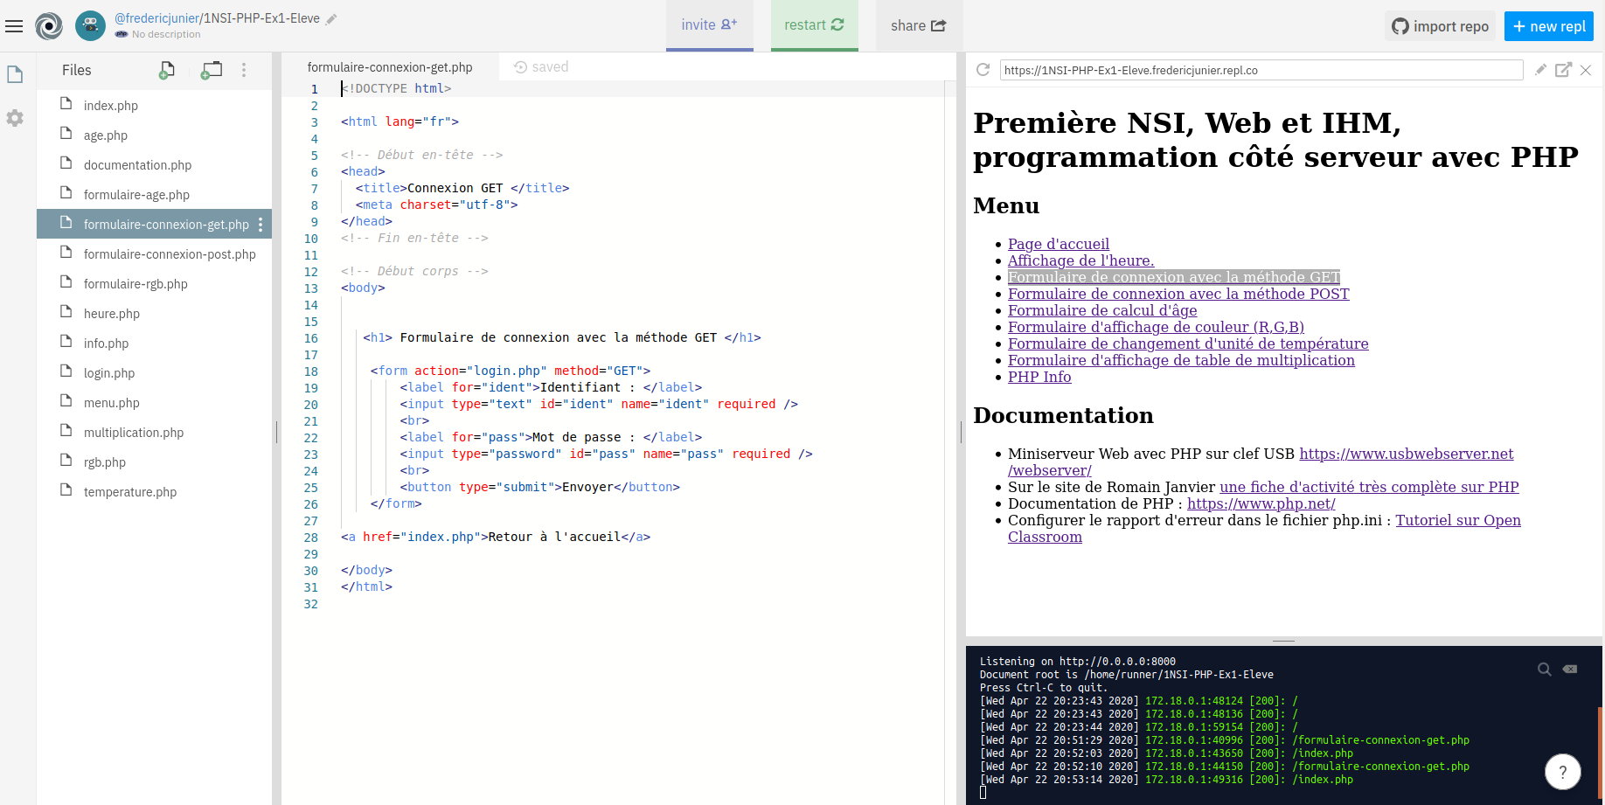This screenshot has height=805, width=1605.
Task: Search the console output
Action: tap(1545, 669)
